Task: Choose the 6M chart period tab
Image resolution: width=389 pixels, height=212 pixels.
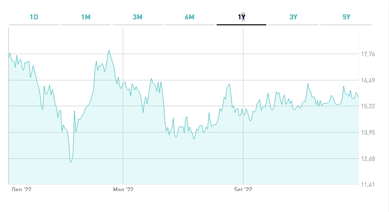Action: 189,17
